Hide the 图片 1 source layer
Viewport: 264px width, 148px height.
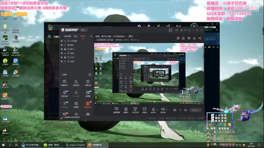tap(62, 49)
